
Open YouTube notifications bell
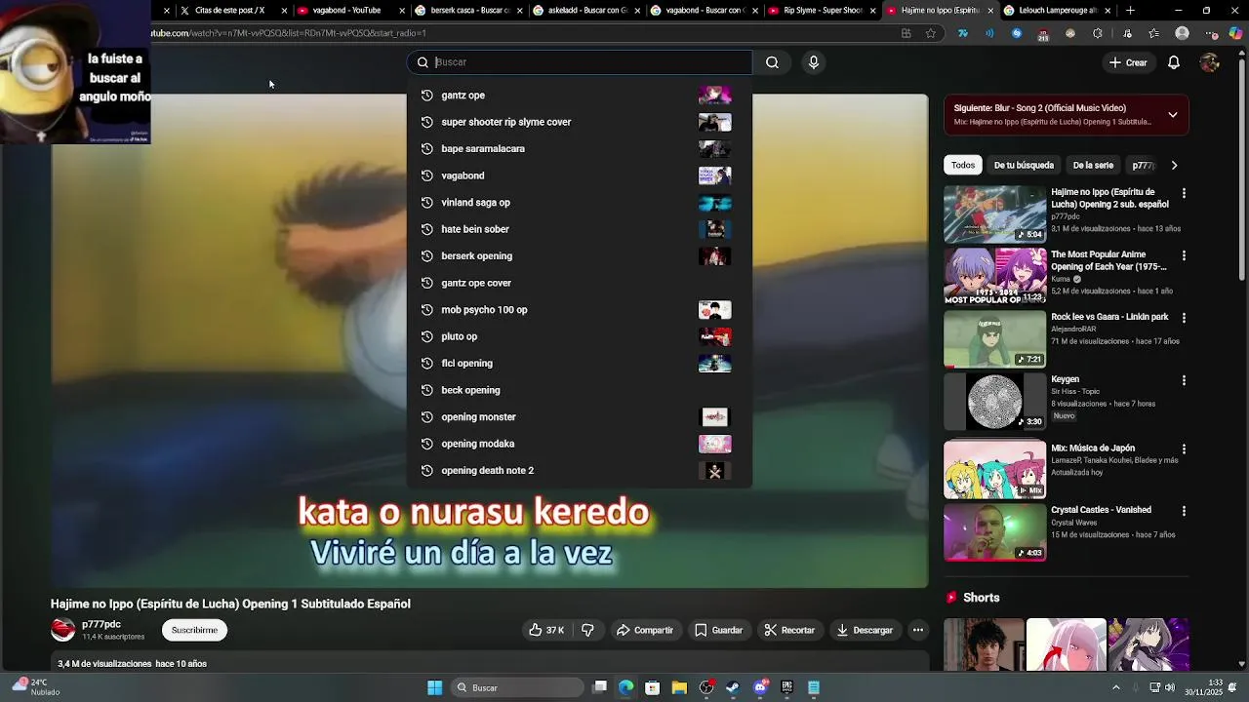pyautogui.click(x=1174, y=62)
